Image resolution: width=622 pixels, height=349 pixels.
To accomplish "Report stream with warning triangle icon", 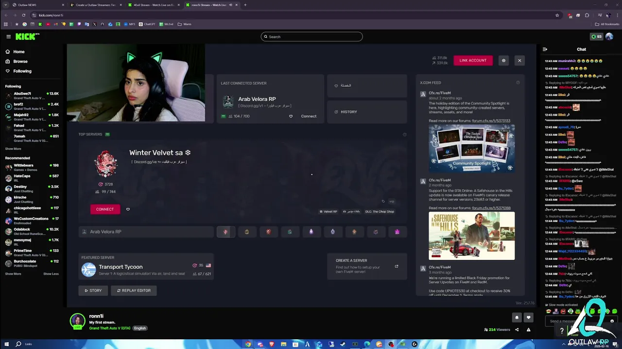I will pyautogui.click(x=528, y=330).
